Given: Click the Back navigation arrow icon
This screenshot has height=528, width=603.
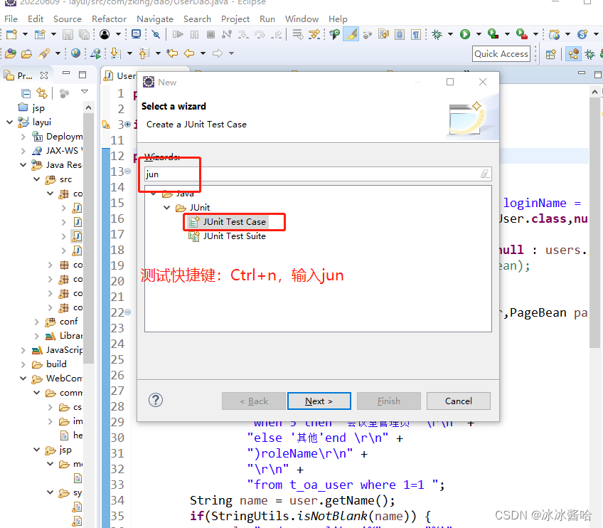Looking at the screenshot, I should pos(189,53).
